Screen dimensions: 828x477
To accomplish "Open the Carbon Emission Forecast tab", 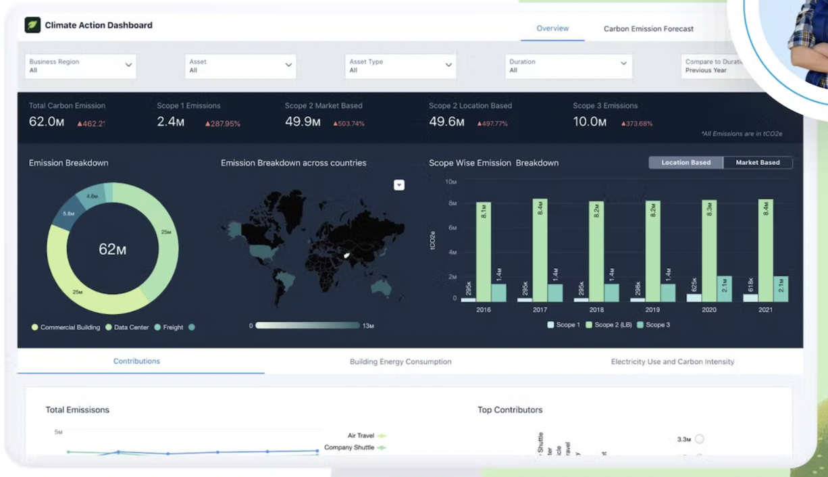I will click(648, 29).
